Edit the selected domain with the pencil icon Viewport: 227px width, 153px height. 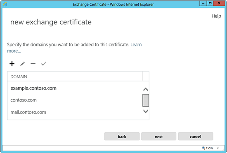coord(22,64)
